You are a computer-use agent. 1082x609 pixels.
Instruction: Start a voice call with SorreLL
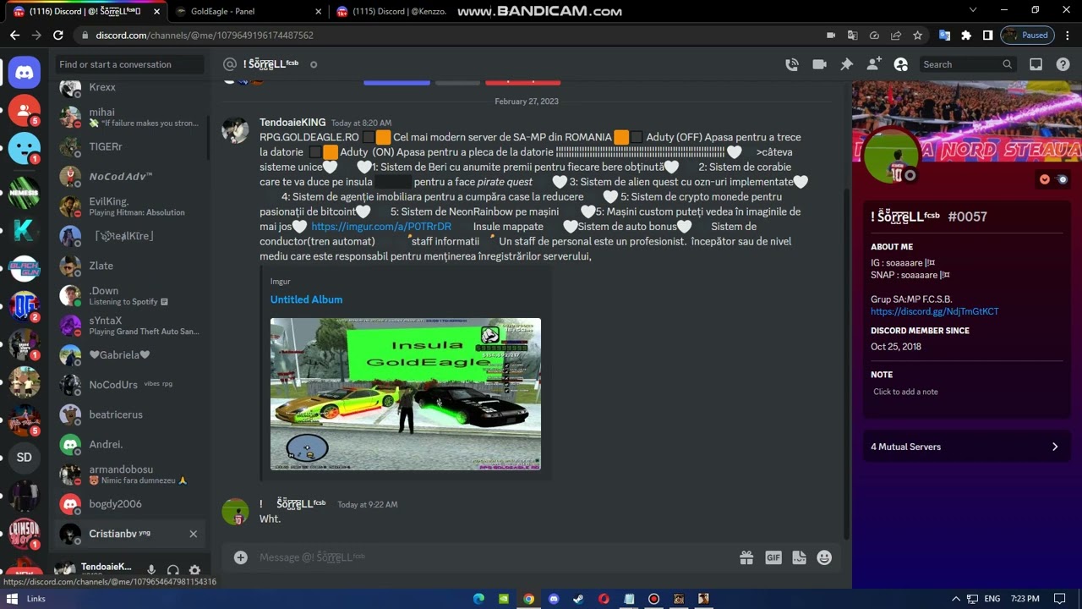tap(792, 64)
